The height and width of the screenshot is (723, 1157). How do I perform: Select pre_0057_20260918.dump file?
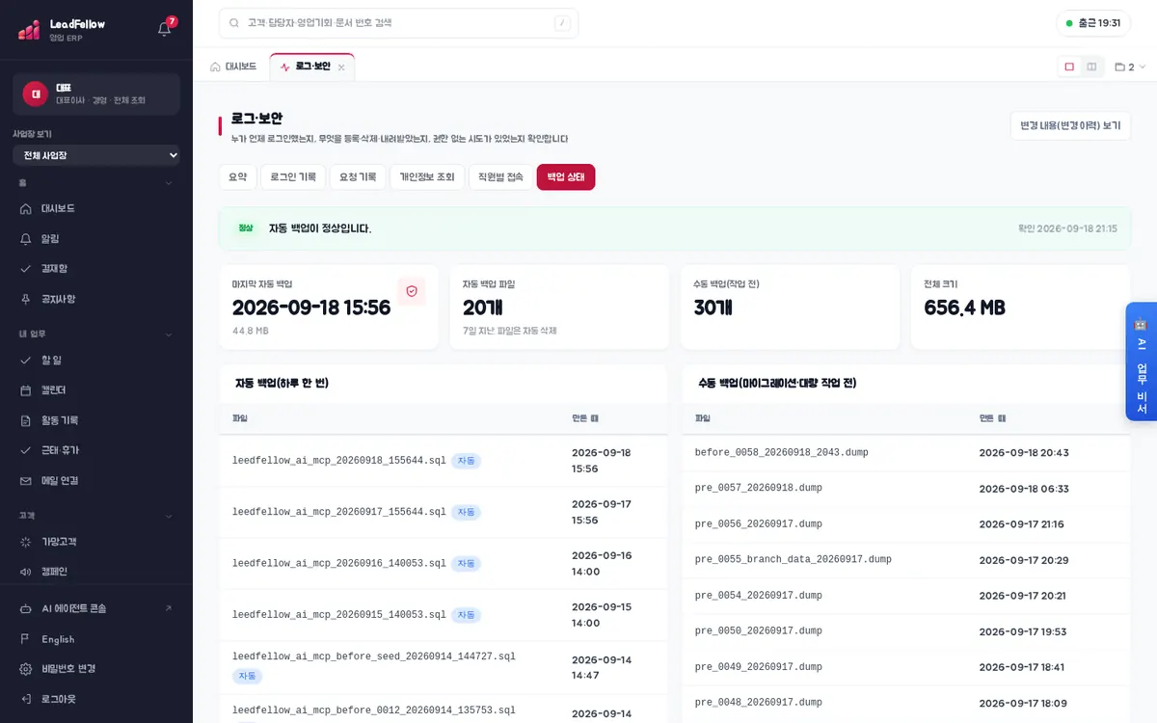point(759,488)
